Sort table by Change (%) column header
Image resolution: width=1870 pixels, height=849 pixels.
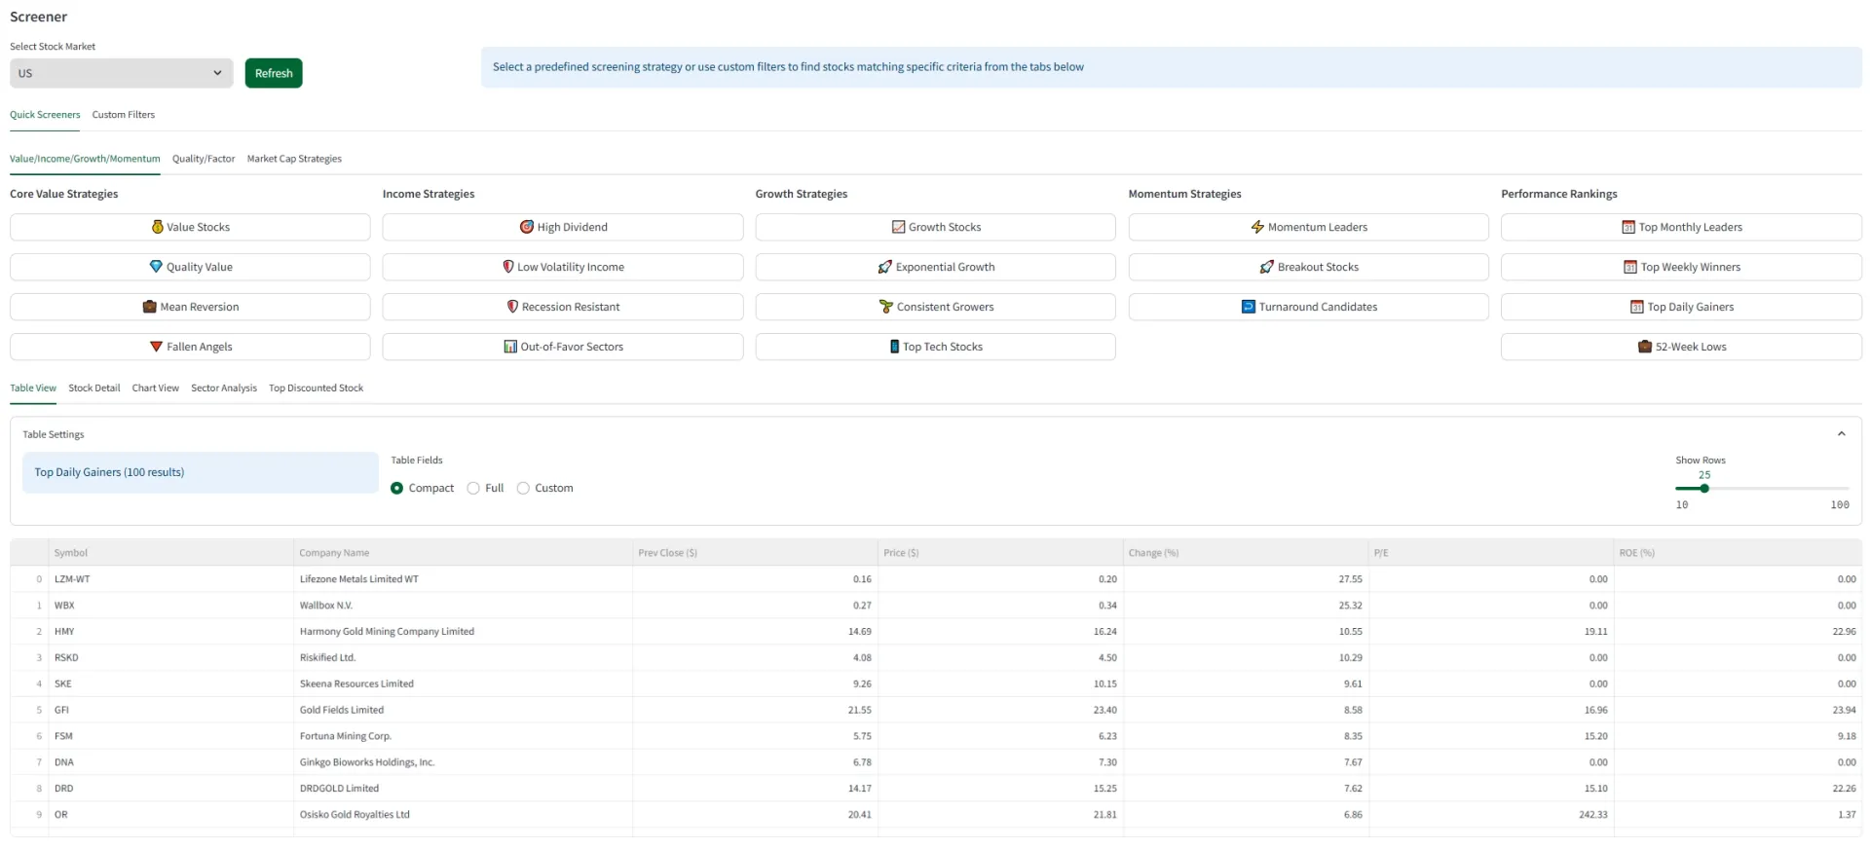pyautogui.click(x=1153, y=553)
